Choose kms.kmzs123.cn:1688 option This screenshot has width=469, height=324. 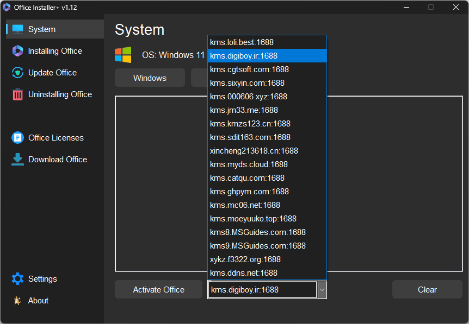(267, 124)
